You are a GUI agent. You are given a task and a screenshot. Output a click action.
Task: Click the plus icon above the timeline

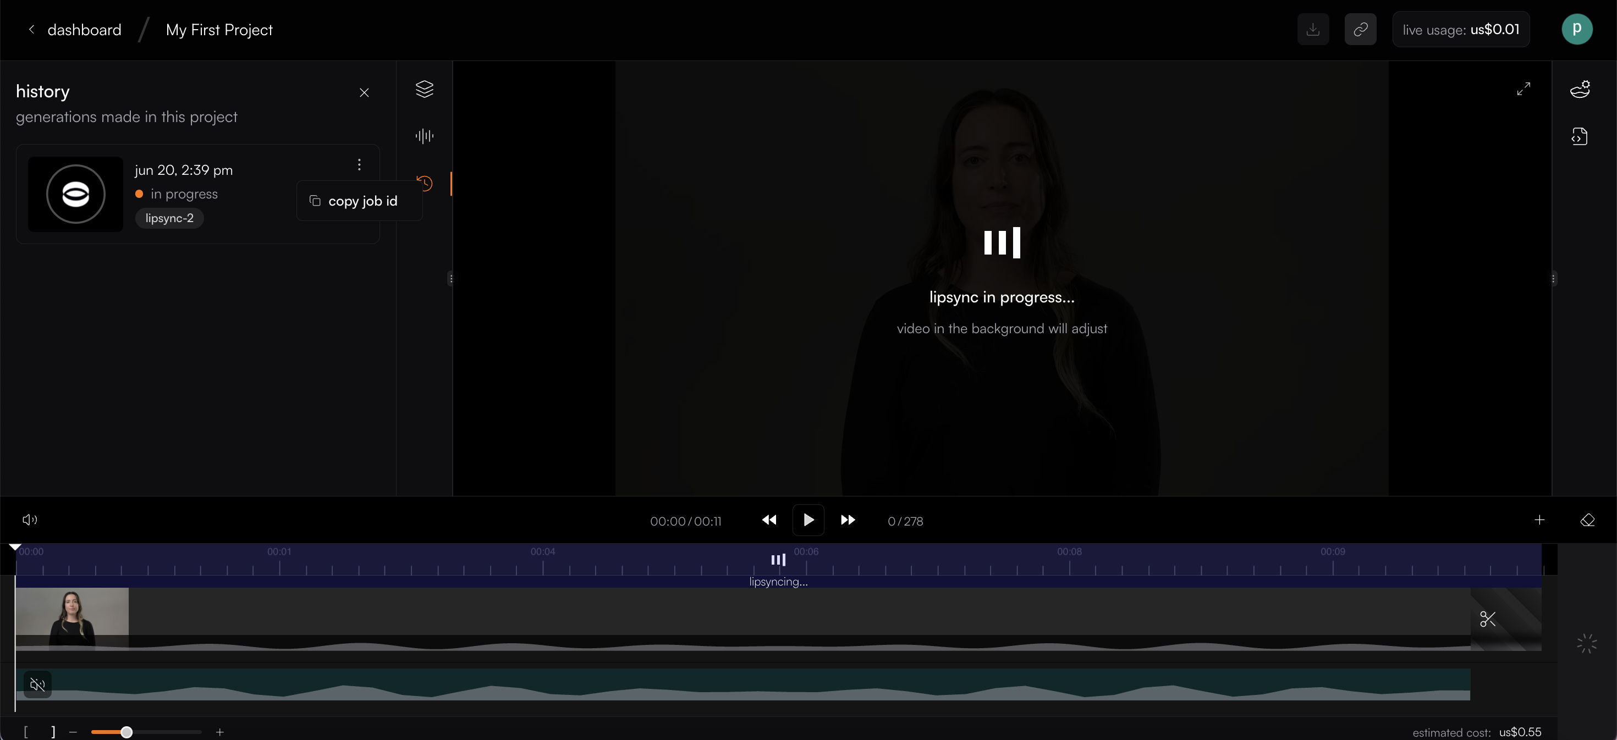1540,520
